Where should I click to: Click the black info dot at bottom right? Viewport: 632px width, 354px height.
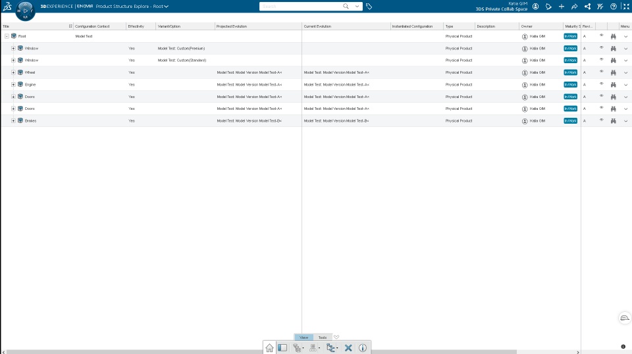[623, 346]
